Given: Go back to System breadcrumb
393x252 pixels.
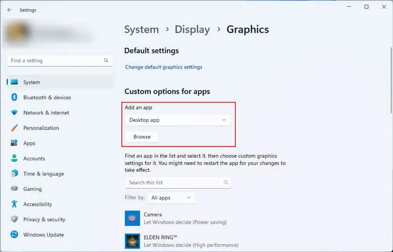Looking at the screenshot, I should (x=141, y=30).
